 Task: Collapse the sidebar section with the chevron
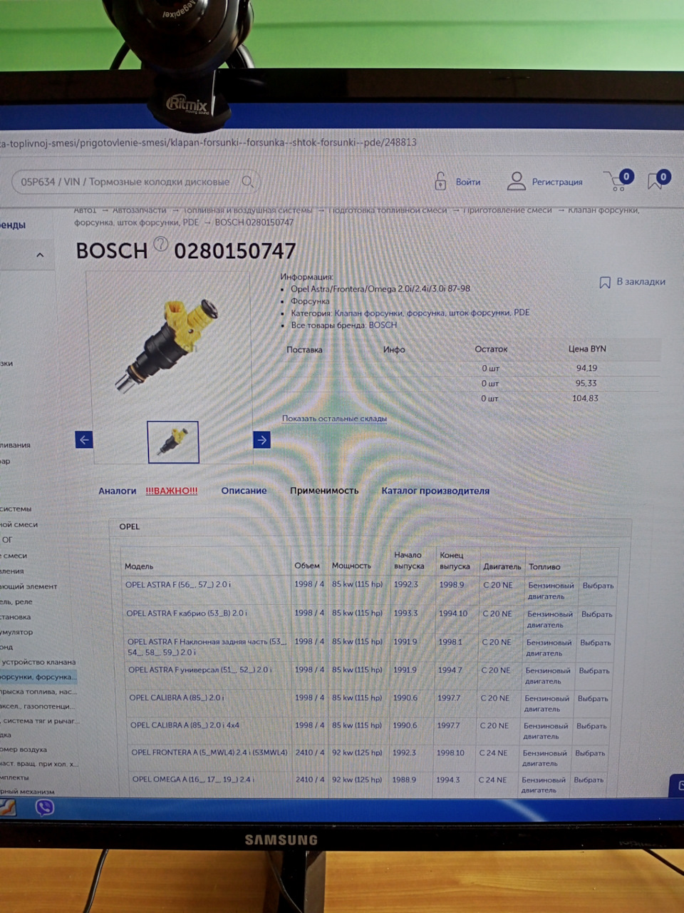[x=40, y=255]
